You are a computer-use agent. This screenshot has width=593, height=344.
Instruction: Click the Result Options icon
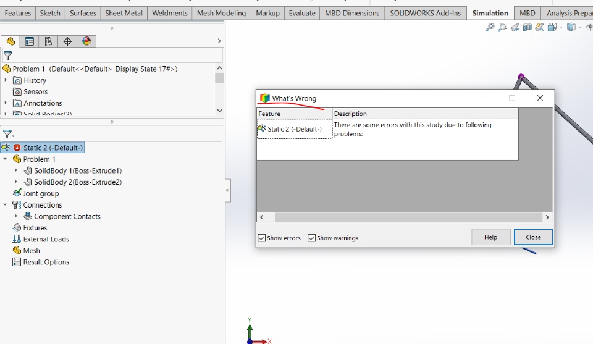[x=17, y=262]
